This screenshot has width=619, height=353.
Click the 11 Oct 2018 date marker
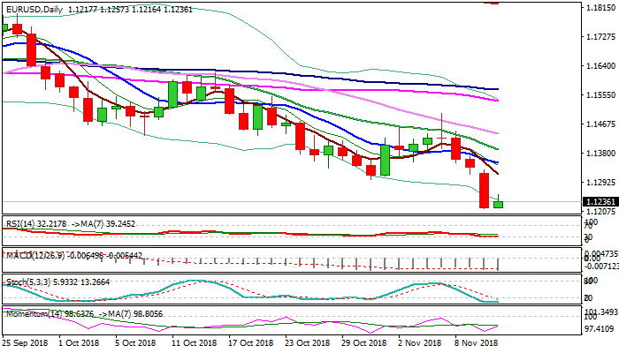(194, 342)
